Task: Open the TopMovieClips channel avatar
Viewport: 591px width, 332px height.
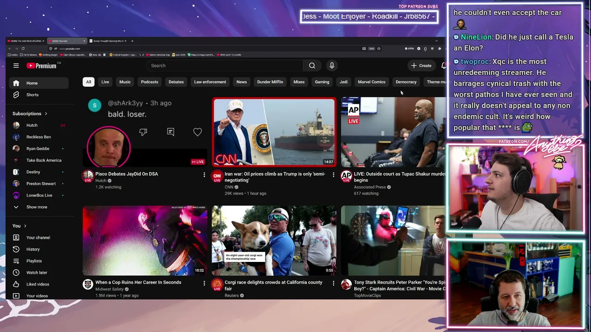Action: pos(346,284)
